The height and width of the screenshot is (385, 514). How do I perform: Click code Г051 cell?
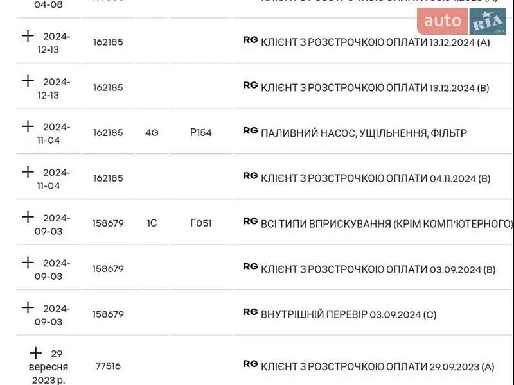click(x=201, y=223)
